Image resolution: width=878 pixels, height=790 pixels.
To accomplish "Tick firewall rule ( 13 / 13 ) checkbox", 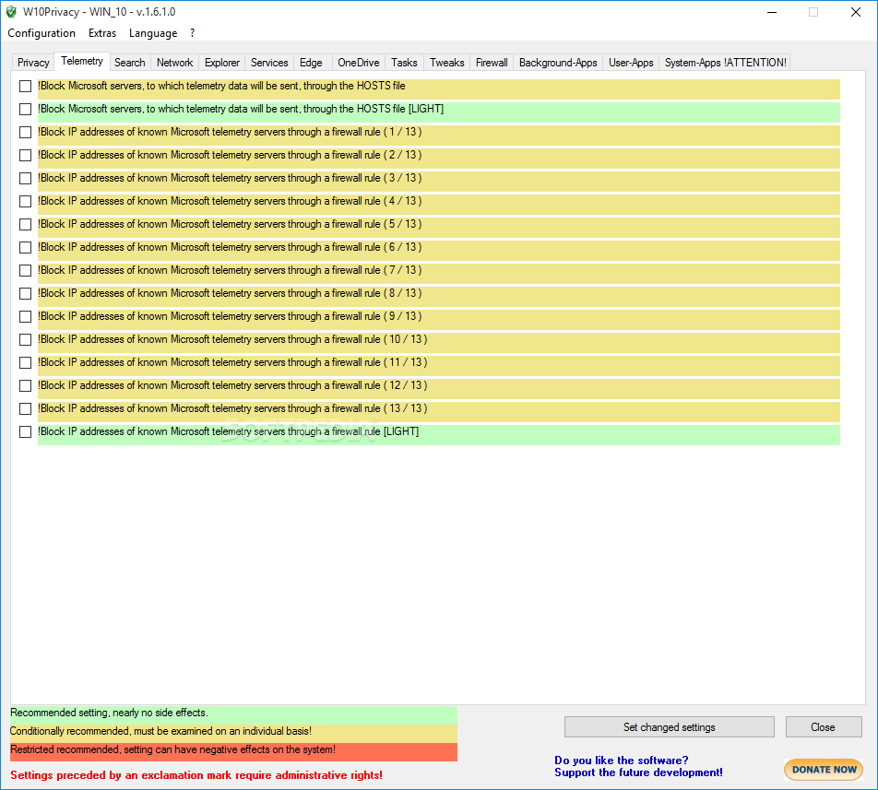I will tap(25, 409).
